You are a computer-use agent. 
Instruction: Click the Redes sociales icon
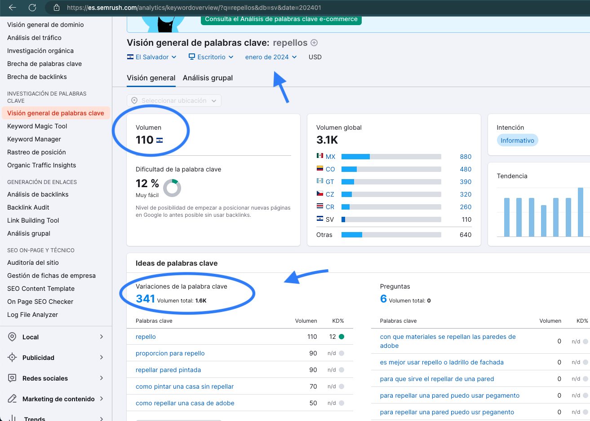[x=12, y=378]
